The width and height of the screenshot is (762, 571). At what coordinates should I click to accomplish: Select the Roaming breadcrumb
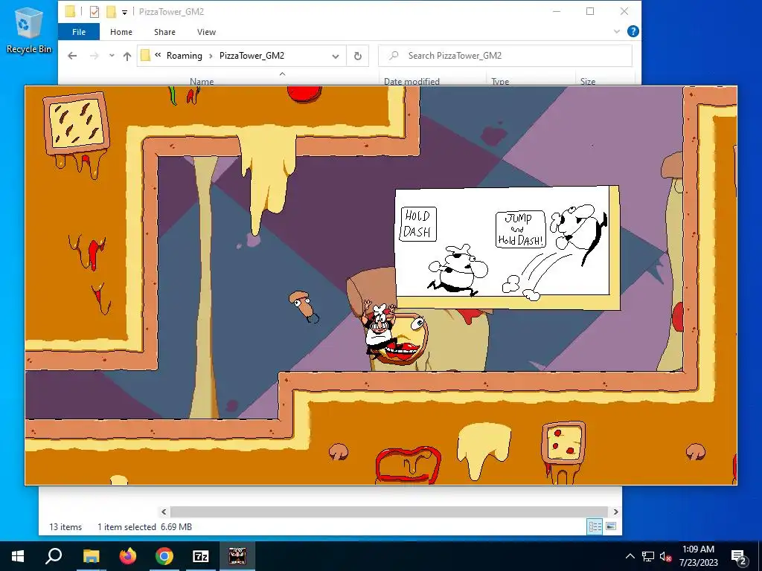coord(185,56)
